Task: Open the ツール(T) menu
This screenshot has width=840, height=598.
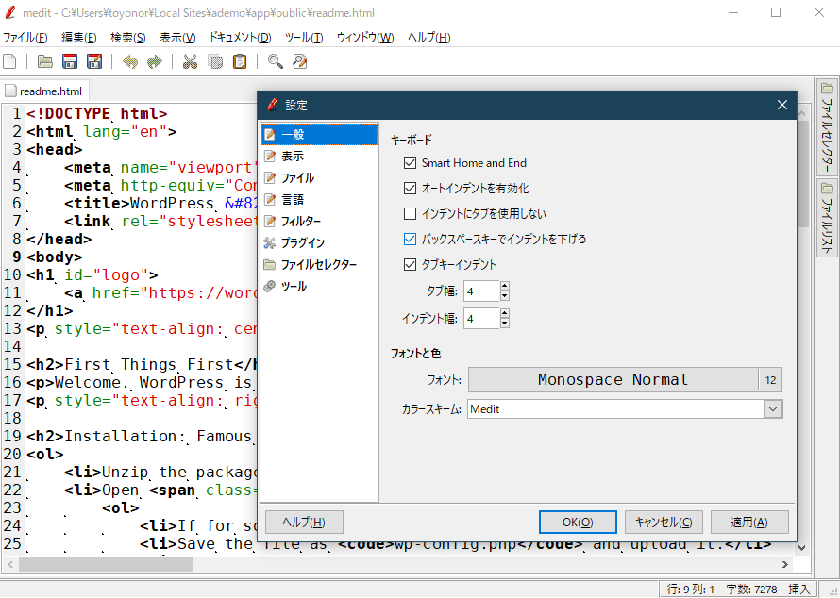Action: pyautogui.click(x=304, y=38)
